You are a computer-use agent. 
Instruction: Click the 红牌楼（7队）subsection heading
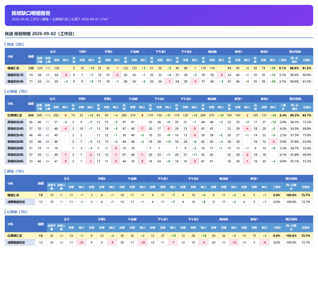(x=17, y=91)
